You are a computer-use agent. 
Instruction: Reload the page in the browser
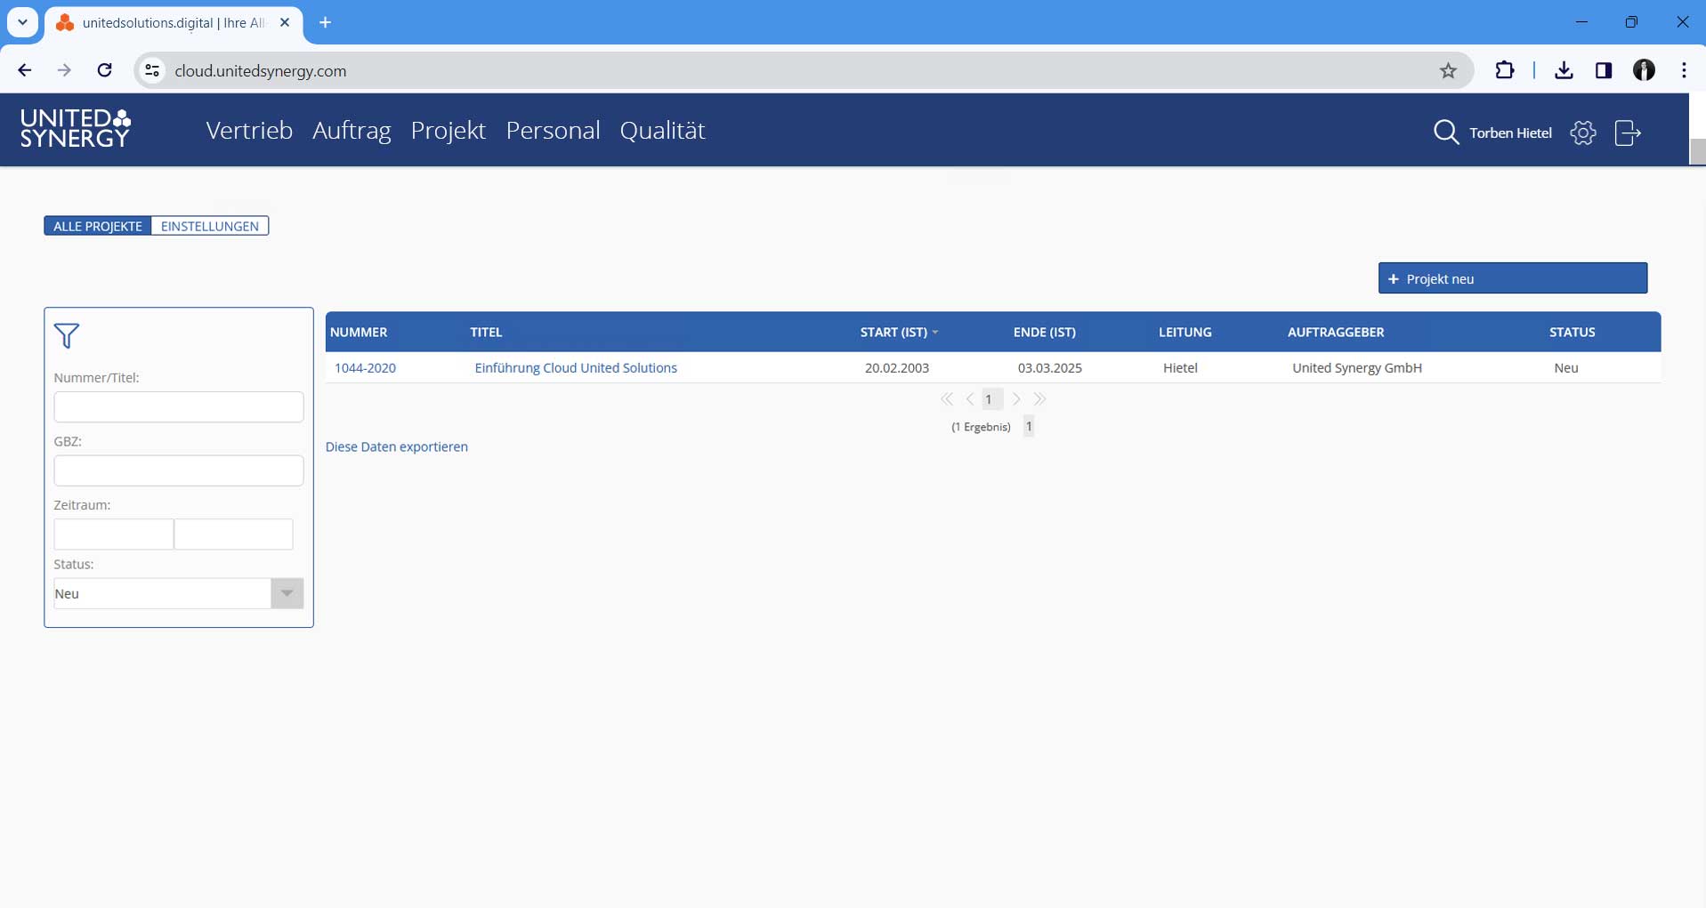pos(104,70)
